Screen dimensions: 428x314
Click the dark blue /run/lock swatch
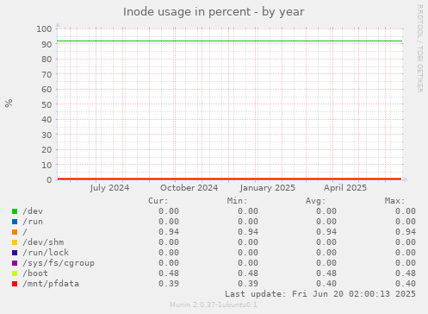(x=15, y=253)
